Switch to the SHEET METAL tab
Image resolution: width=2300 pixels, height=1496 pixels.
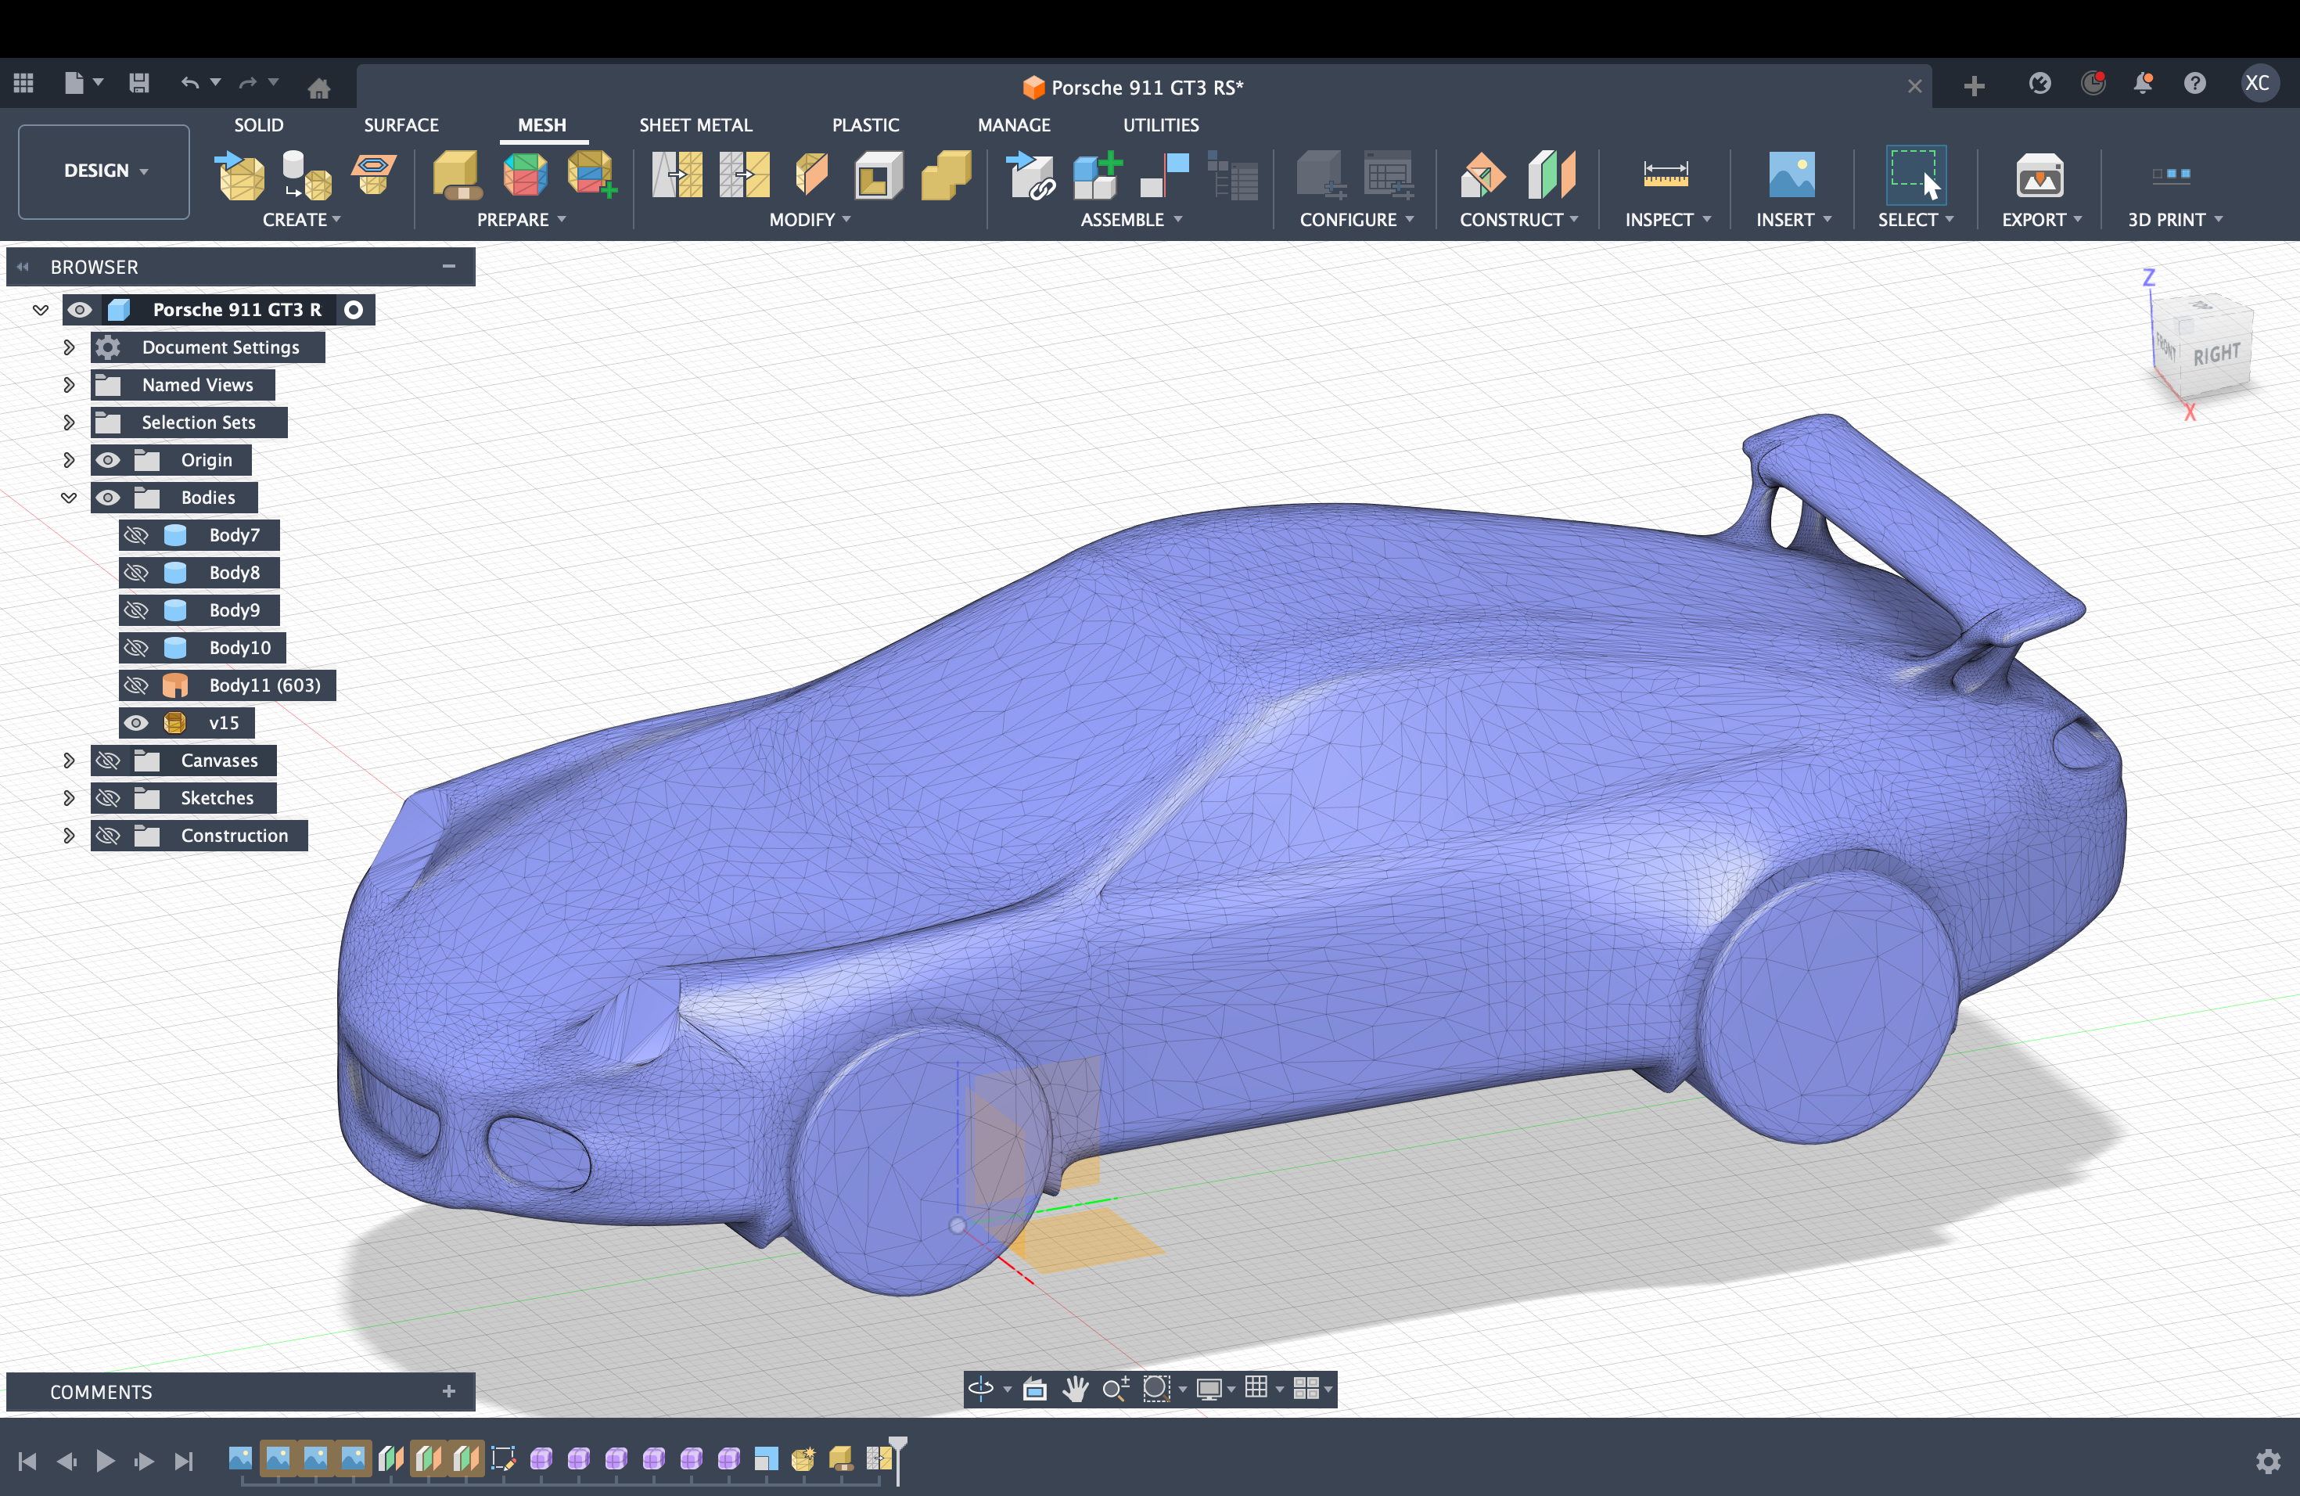coord(695,124)
